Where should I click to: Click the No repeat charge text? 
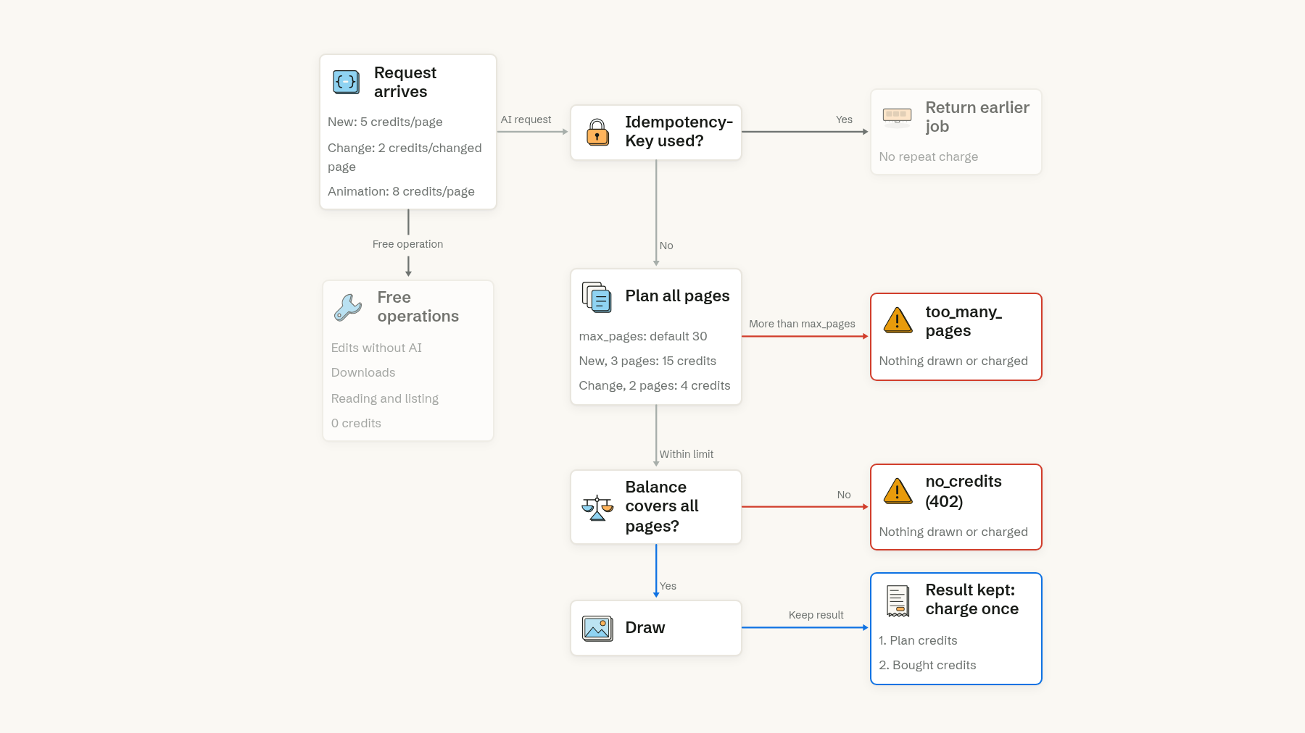[929, 156]
